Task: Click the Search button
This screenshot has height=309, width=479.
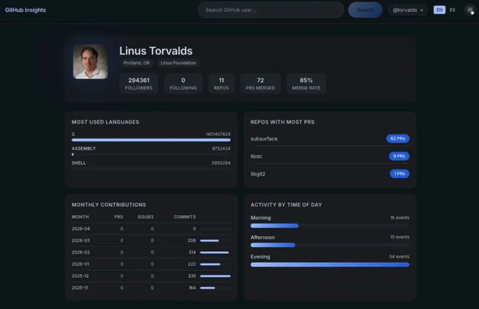Action: (x=365, y=10)
